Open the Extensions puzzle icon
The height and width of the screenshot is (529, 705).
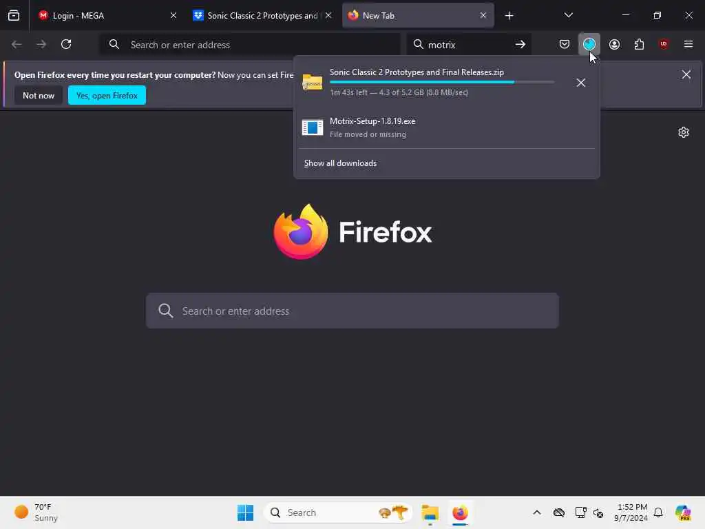pos(639,44)
